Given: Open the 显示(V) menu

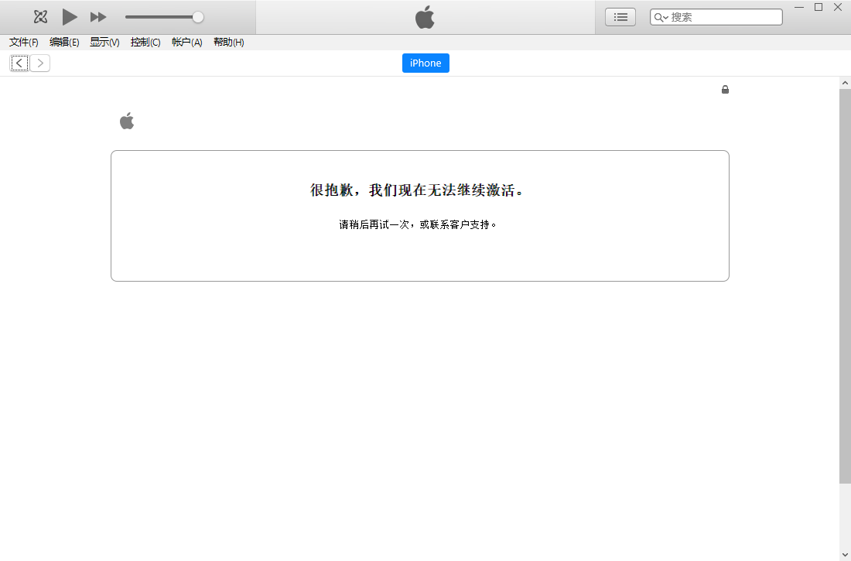Looking at the screenshot, I should [104, 43].
